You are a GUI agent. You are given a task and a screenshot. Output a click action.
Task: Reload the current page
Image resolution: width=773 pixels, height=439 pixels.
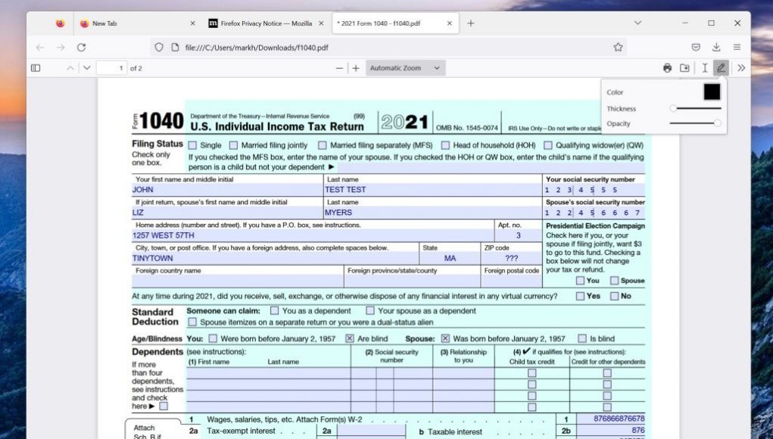click(81, 47)
